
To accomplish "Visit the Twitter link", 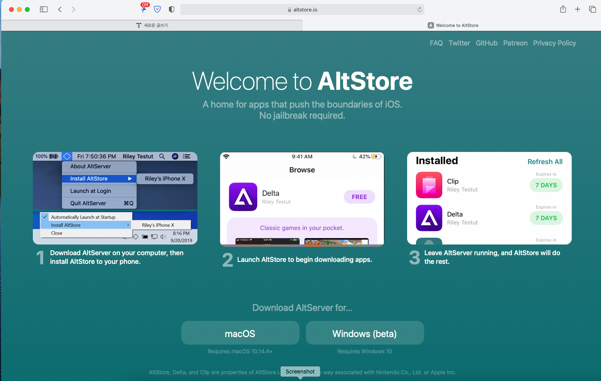I will coord(459,43).
